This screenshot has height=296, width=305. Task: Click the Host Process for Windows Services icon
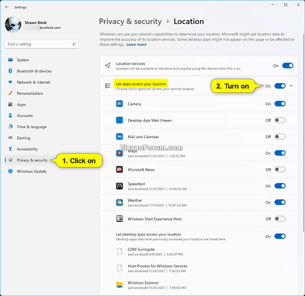pyautogui.click(x=120, y=268)
